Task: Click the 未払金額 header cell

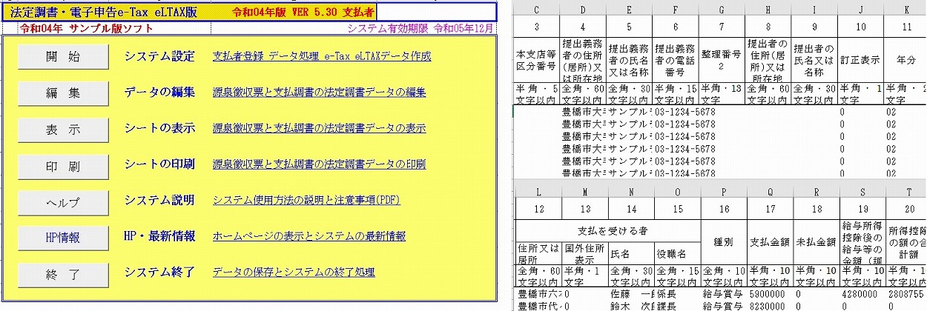Action: (x=815, y=241)
